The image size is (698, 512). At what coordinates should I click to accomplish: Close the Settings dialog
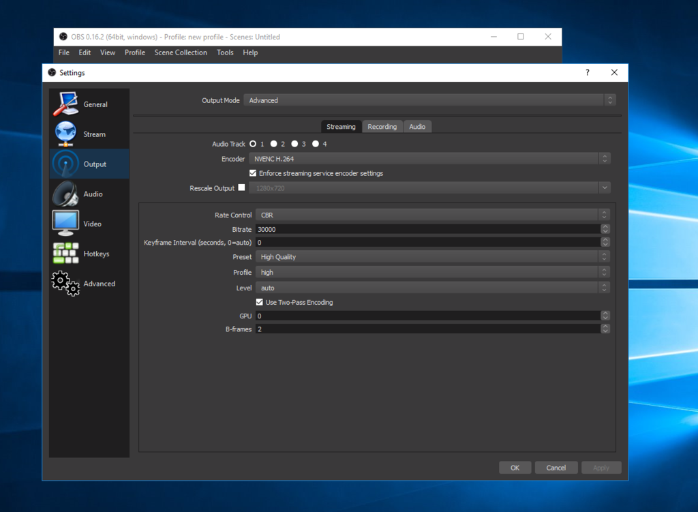pyautogui.click(x=614, y=72)
